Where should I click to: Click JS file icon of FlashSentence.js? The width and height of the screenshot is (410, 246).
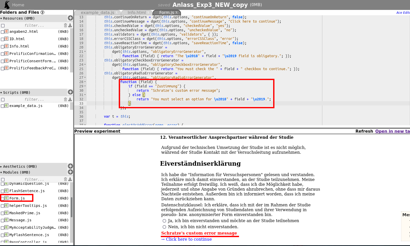7,191
